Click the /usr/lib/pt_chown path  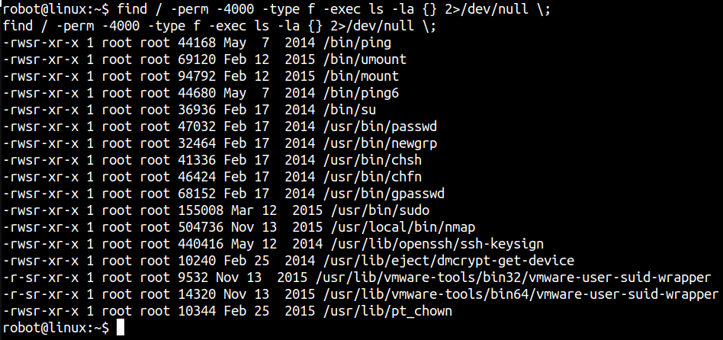point(374,311)
